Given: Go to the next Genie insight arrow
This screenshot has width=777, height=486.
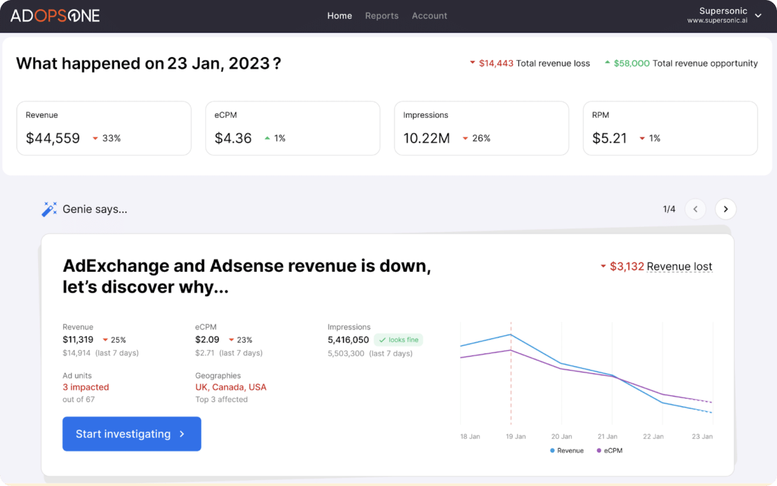Looking at the screenshot, I should coord(725,209).
